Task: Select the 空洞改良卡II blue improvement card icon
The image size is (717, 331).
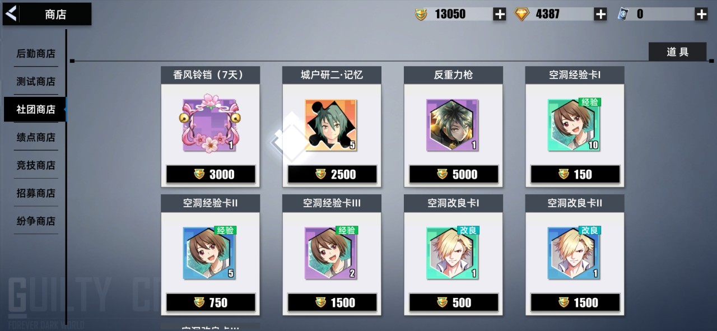Action: tap(574, 253)
